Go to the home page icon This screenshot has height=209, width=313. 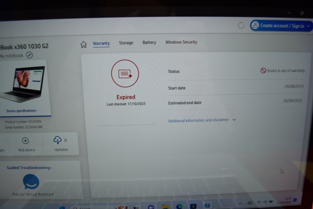click(x=84, y=44)
